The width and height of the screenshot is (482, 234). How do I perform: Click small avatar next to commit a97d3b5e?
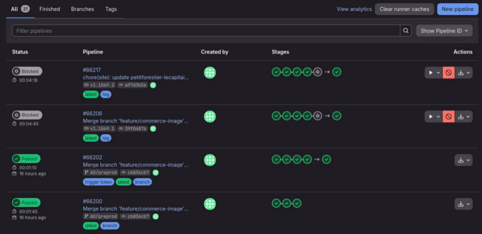pyautogui.click(x=153, y=85)
